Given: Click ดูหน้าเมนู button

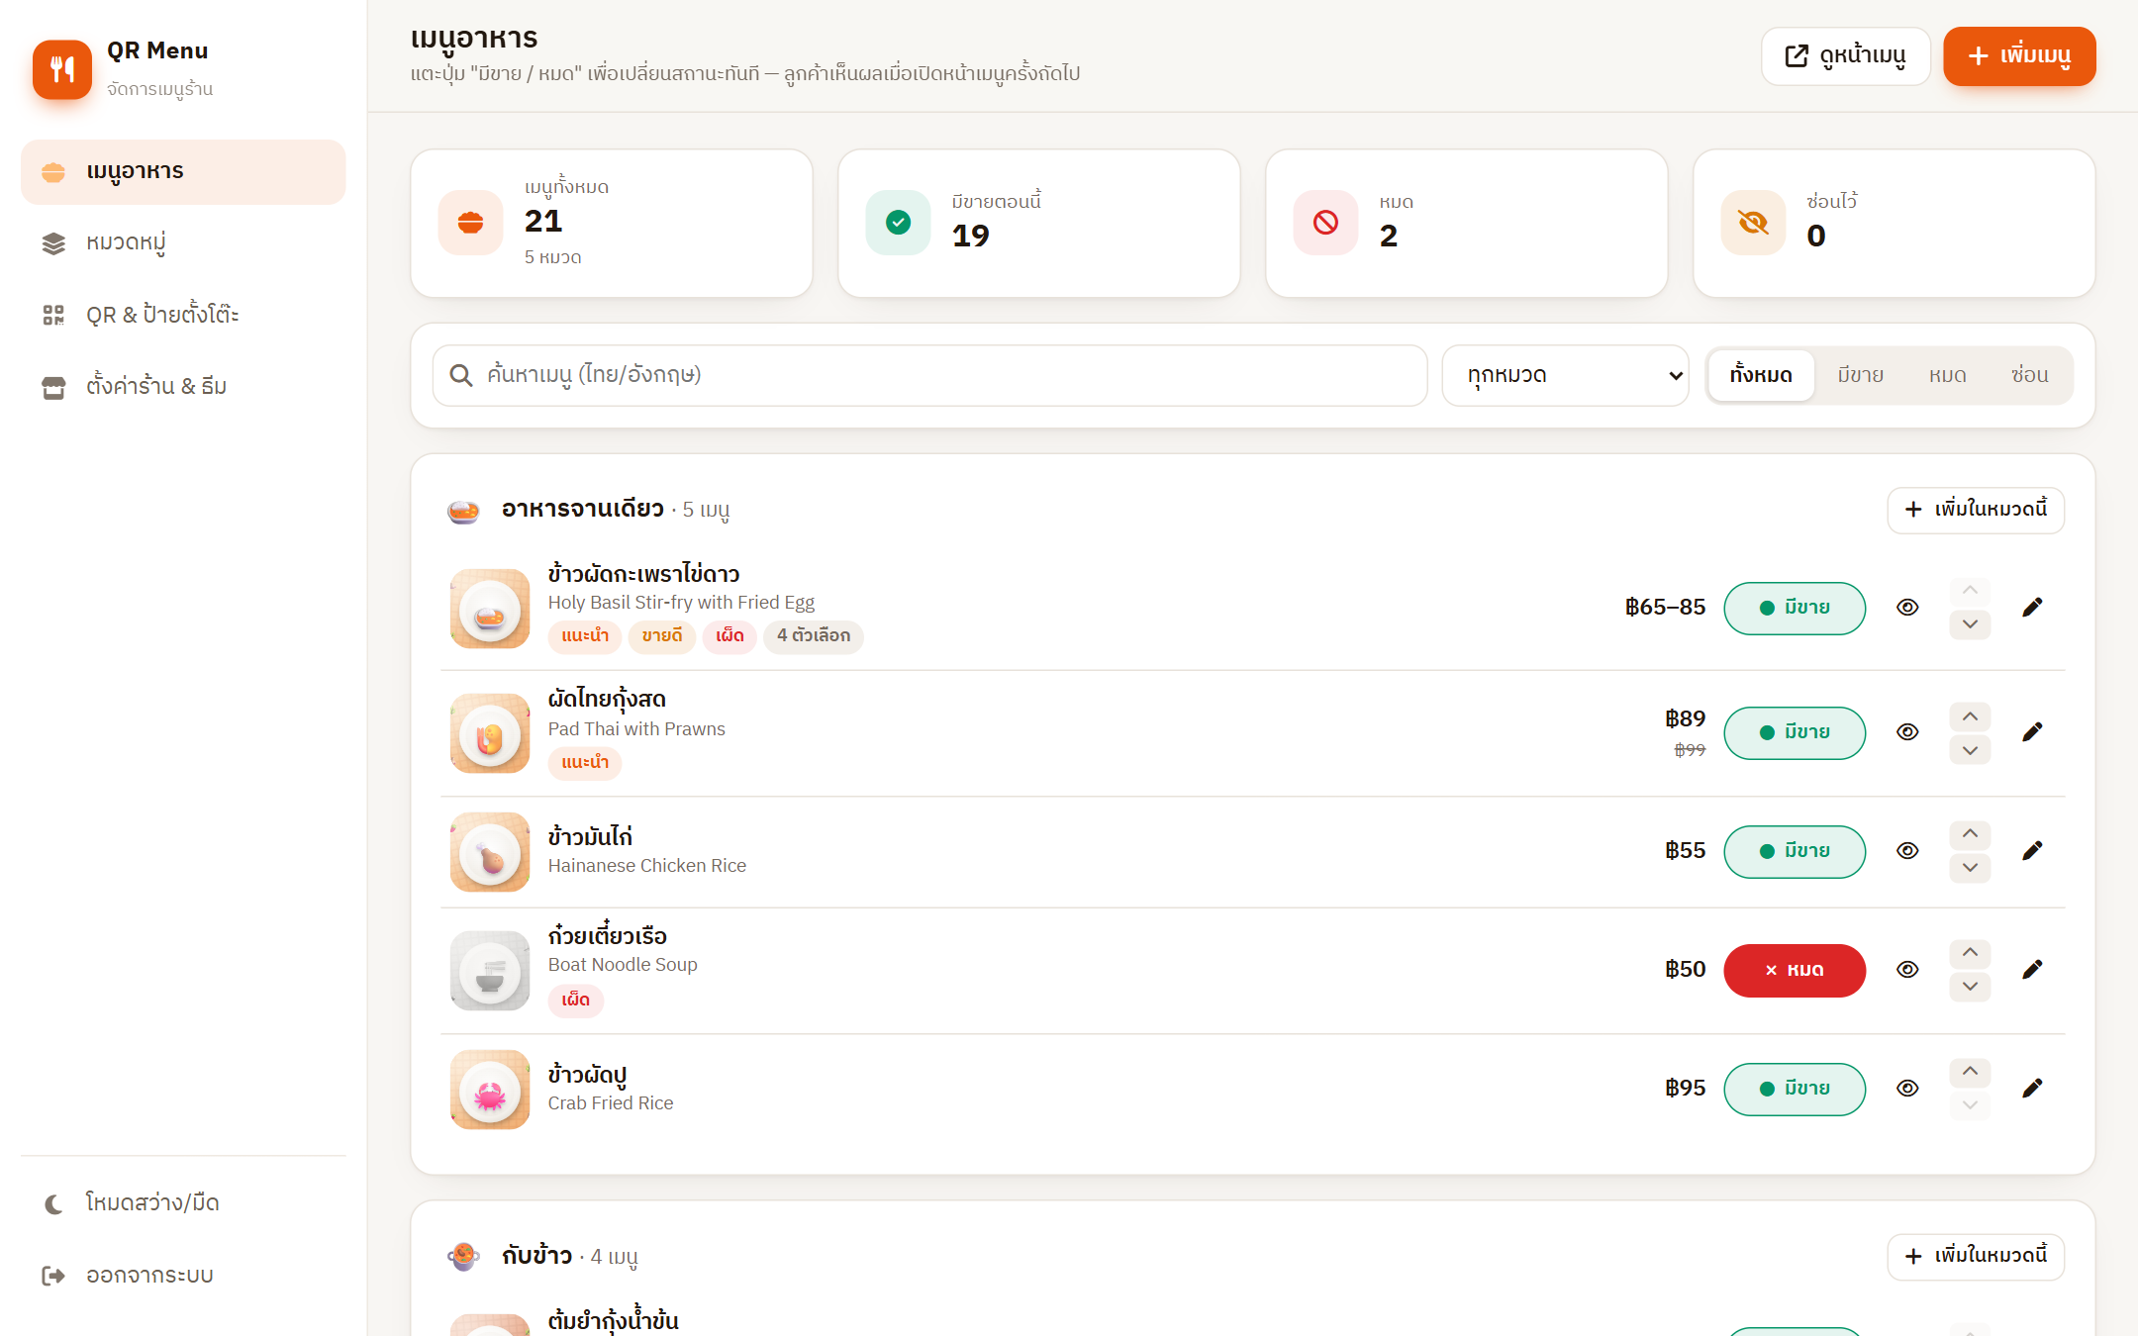Looking at the screenshot, I should click(x=1845, y=56).
